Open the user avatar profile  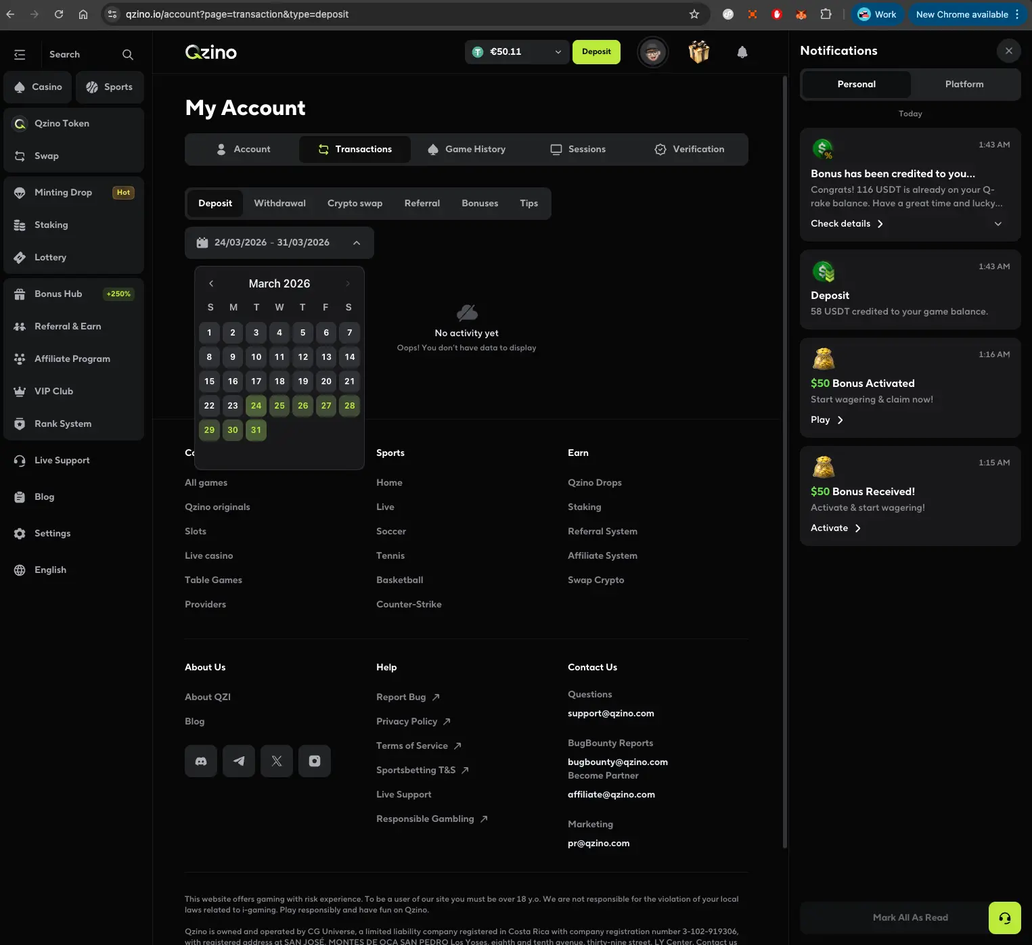653,52
